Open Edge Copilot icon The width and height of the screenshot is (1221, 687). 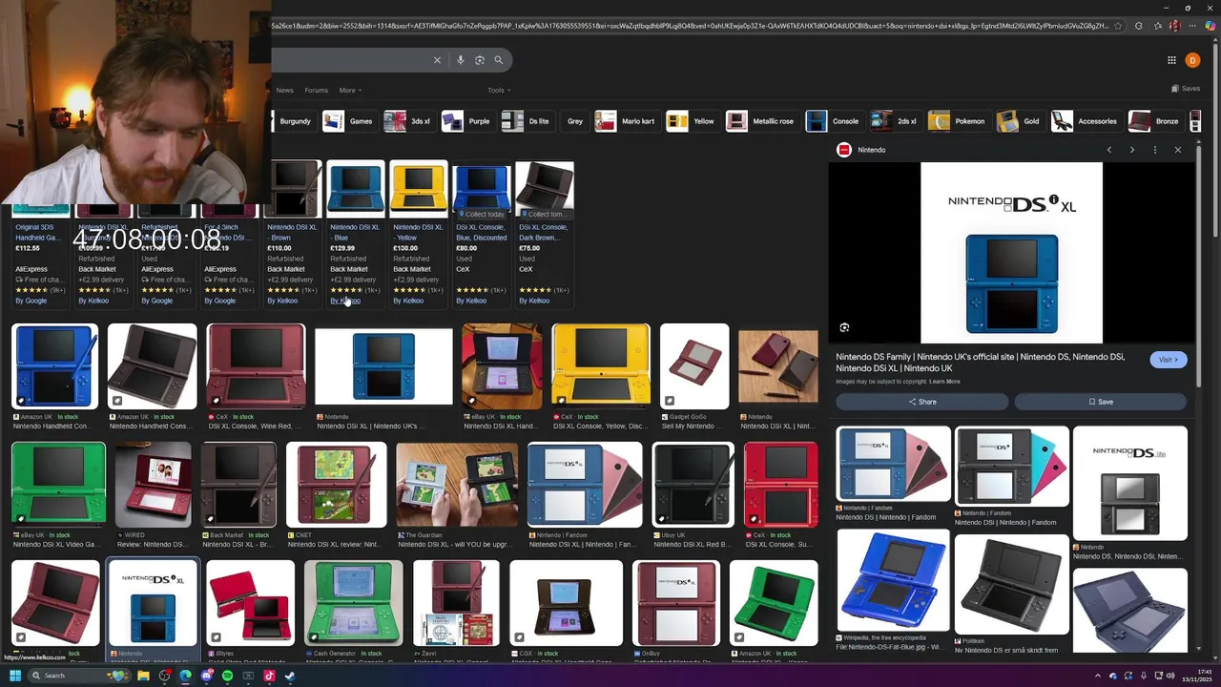[1212, 26]
